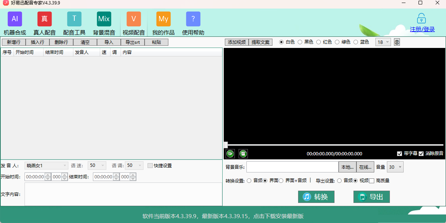Screen dimensions: 446x223
Task: Switch to 视频配音 via its V icon
Action: tap(134, 19)
